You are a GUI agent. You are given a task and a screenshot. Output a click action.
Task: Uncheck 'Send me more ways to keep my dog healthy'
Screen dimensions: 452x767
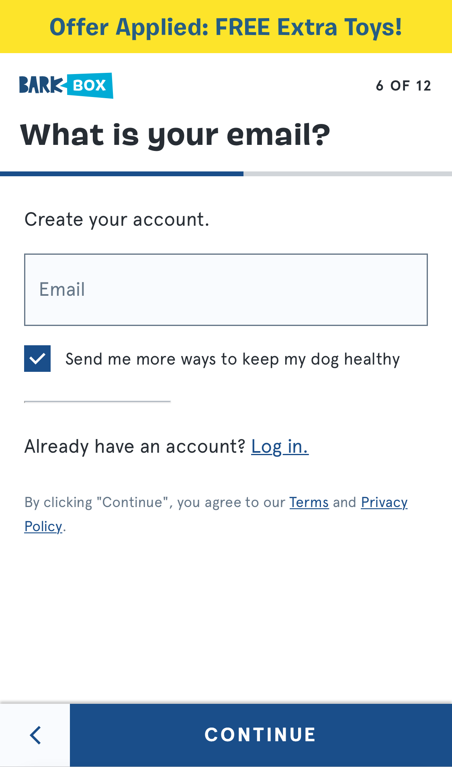[37, 358]
